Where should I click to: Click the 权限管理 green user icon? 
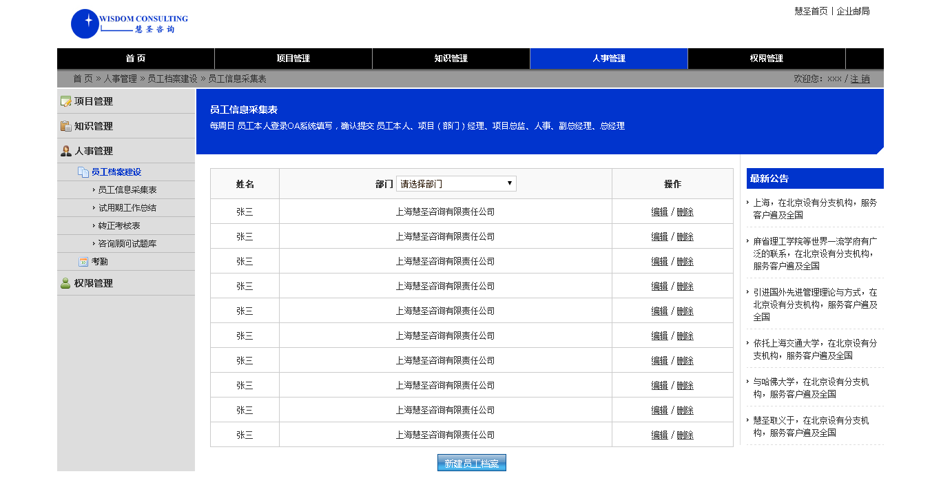tap(66, 283)
